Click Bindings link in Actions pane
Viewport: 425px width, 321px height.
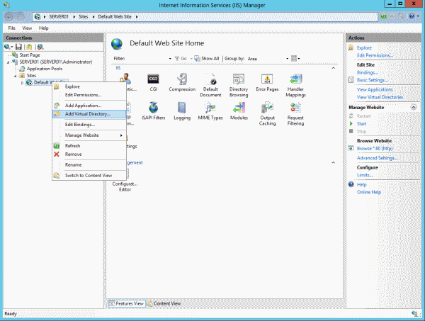pyautogui.click(x=367, y=72)
